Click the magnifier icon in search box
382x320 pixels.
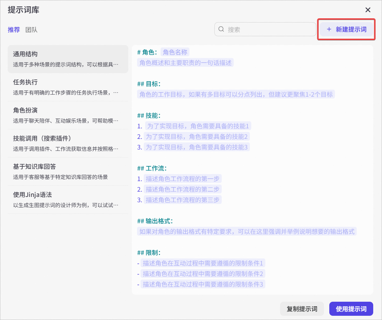pos(221,29)
